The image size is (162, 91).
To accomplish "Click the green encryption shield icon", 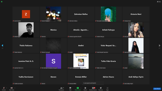I will pos(2,2).
